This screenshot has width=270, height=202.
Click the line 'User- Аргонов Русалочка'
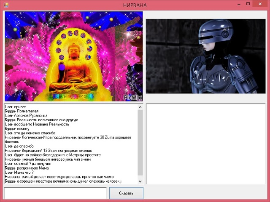pyautogui.click(x=26, y=116)
